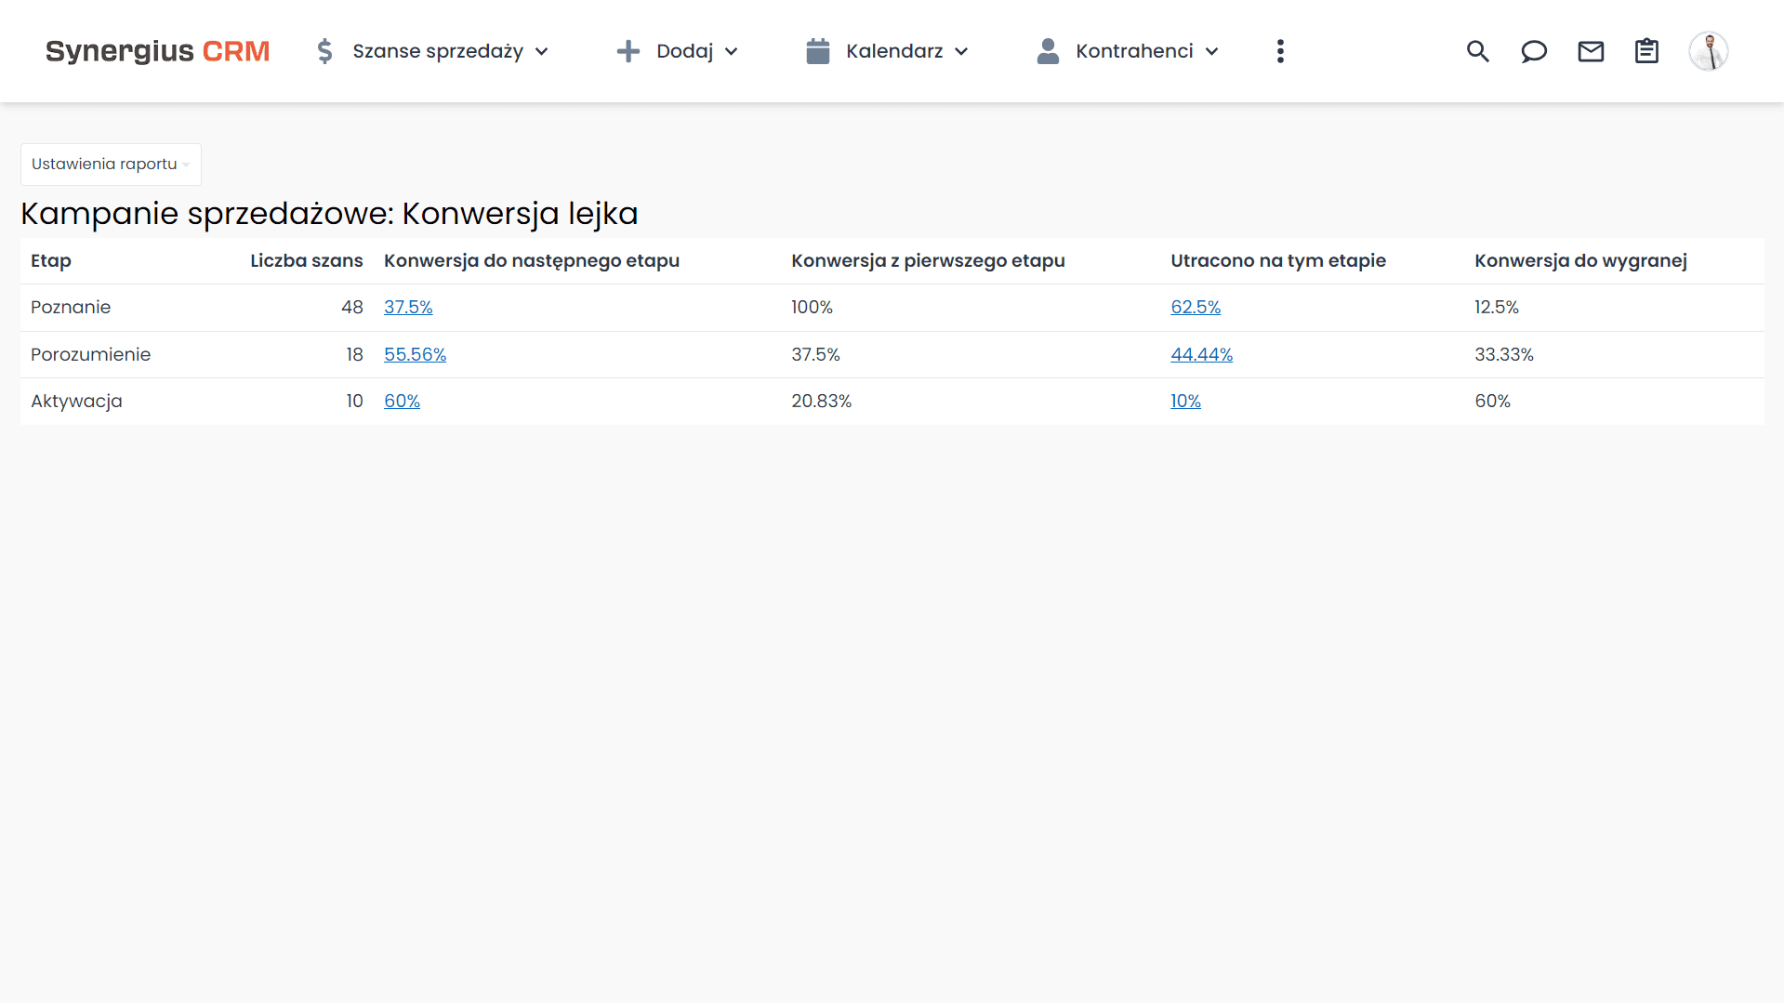Screen dimensions: 1784x1003
Task: Click the search magnifier icon
Action: [x=1477, y=51]
